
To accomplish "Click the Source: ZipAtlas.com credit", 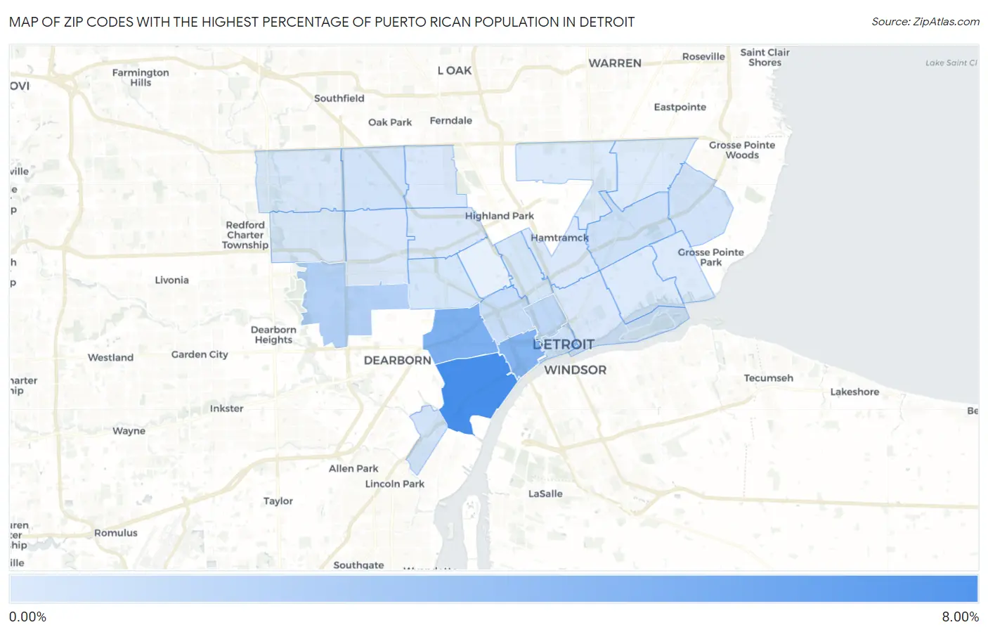I will point(925,22).
